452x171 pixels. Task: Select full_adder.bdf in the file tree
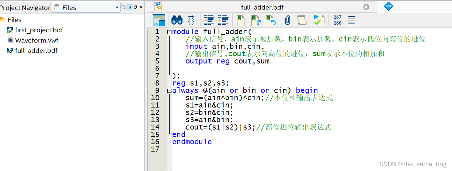coord(36,51)
